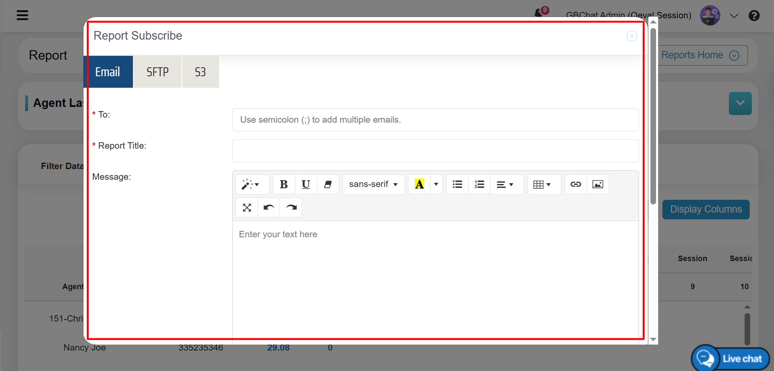Insert a hyperlink into the message
774x371 pixels.
(575, 184)
